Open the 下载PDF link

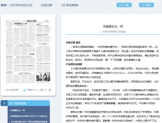(31, 90)
